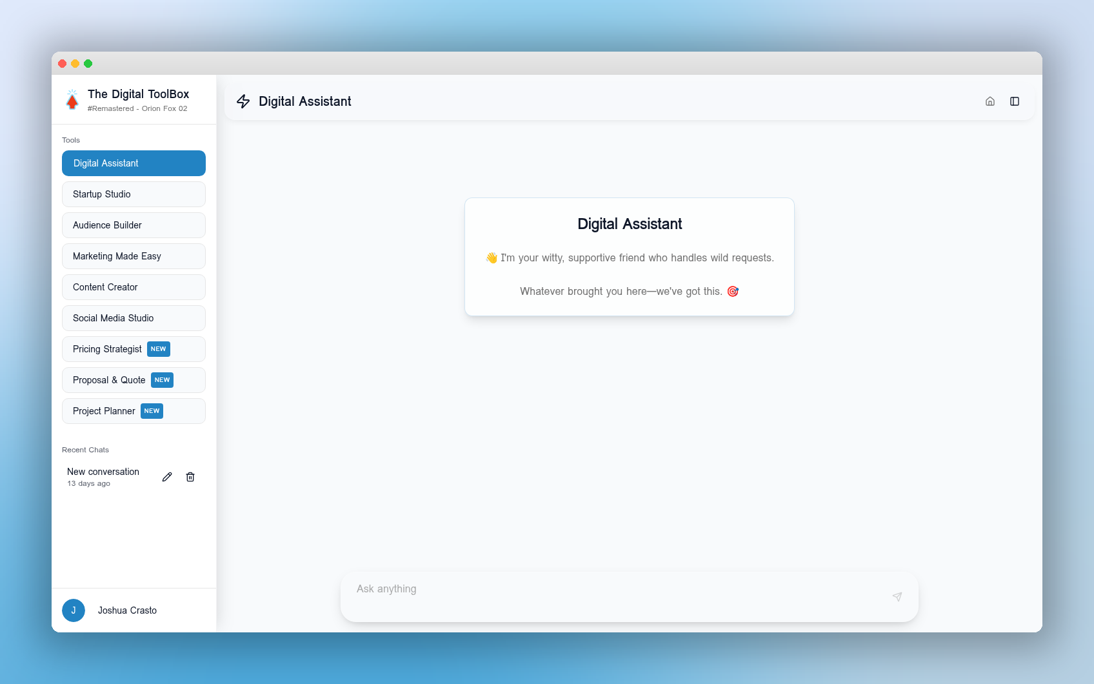Click the NEW badge on Proposal & Quote
1094x684 pixels.
(162, 380)
